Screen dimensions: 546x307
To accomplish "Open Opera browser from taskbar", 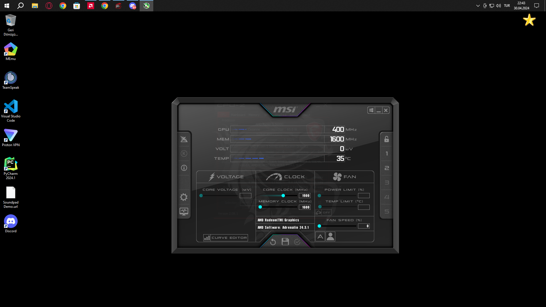I will 49,6.
